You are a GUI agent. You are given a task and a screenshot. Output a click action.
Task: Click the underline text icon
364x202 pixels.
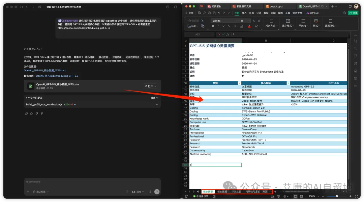(x=223, y=26)
